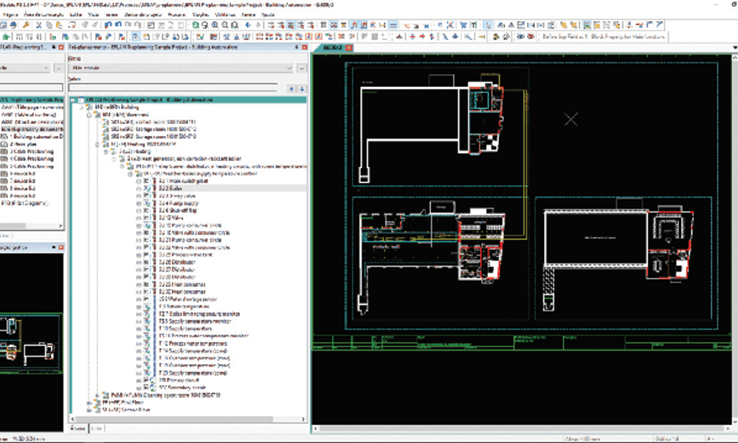This screenshot has height=443, width=738.
Task: Click the down arrow button beside the value field
Action: (x=302, y=89)
